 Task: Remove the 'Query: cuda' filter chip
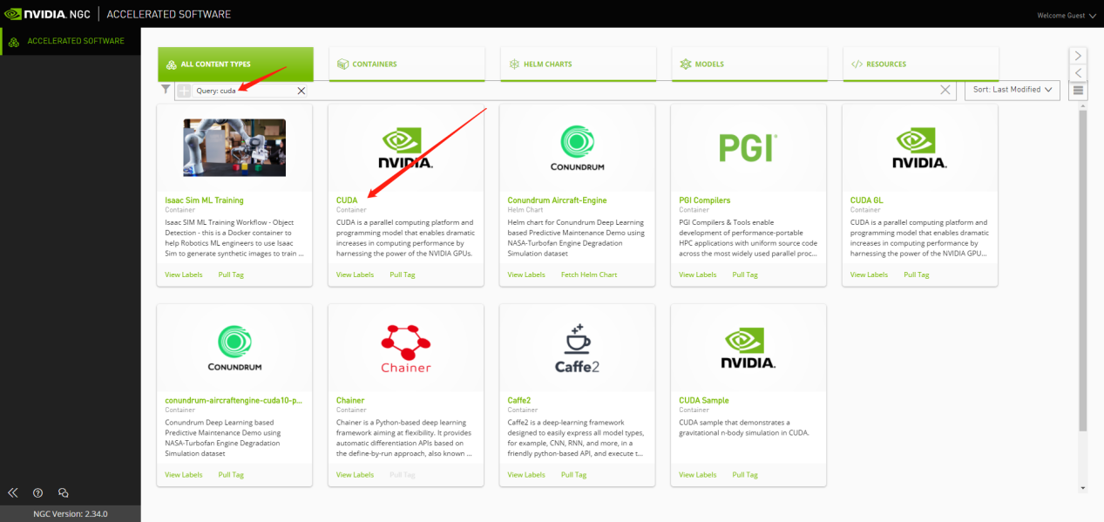[301, 91]
